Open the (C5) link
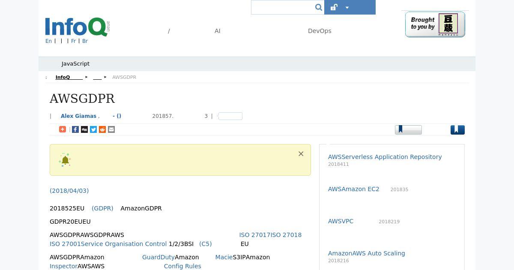Screen dimensions: 514x270 [x=206, y=244]
